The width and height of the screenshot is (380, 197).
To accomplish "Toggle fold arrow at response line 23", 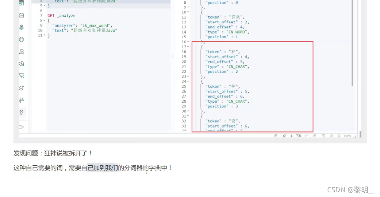I will (x=188, y=76).
